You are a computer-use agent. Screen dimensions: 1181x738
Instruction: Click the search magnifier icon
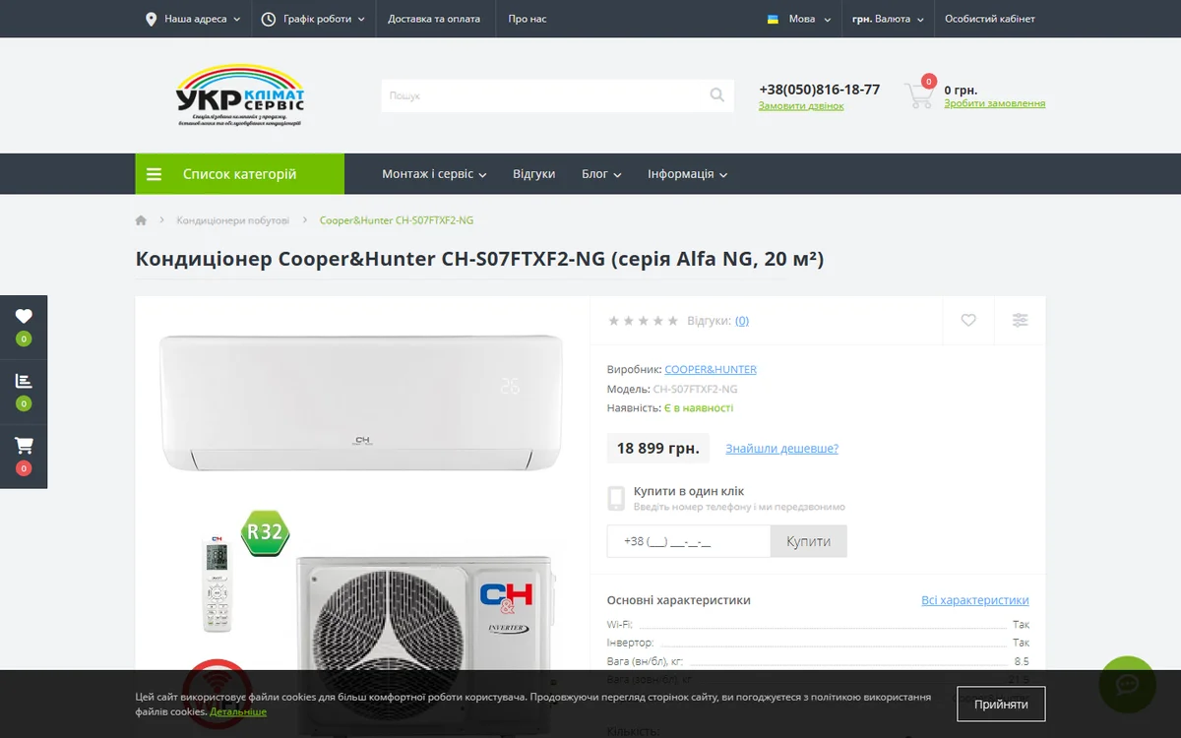pyautogui.click(x=717, y=95)
